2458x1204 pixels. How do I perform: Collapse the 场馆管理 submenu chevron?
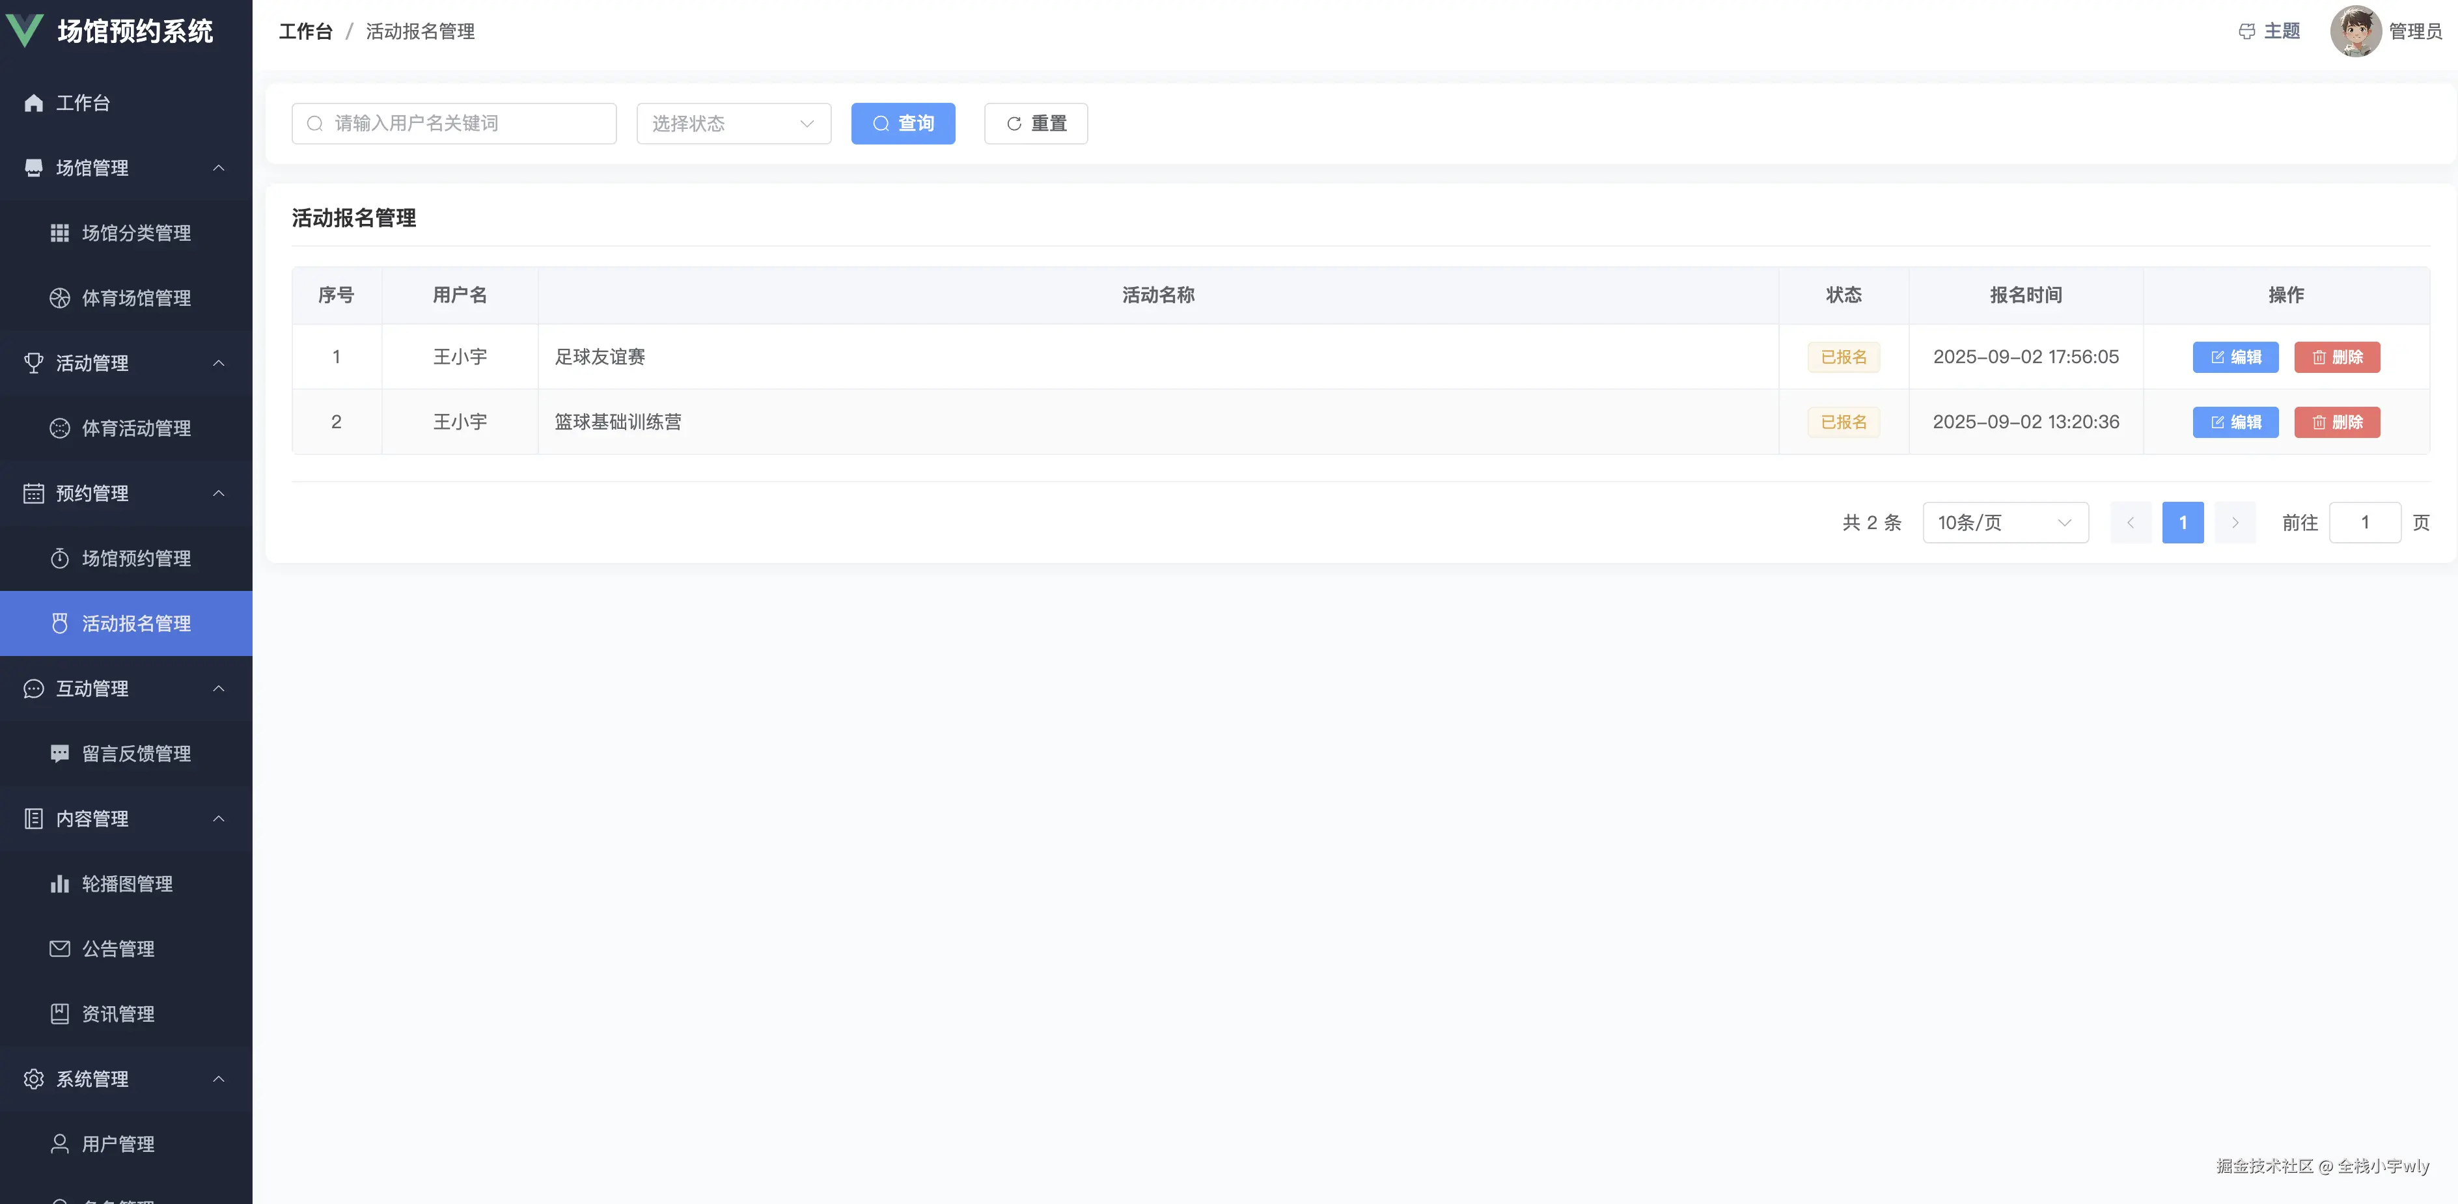[x=219, y=168]
